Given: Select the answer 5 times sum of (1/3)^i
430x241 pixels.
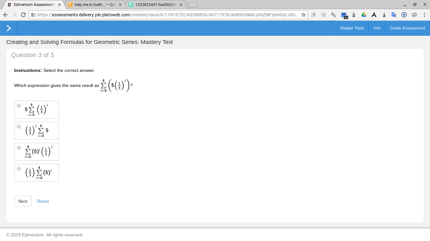Looking at the screenshot, I should 19,105.
